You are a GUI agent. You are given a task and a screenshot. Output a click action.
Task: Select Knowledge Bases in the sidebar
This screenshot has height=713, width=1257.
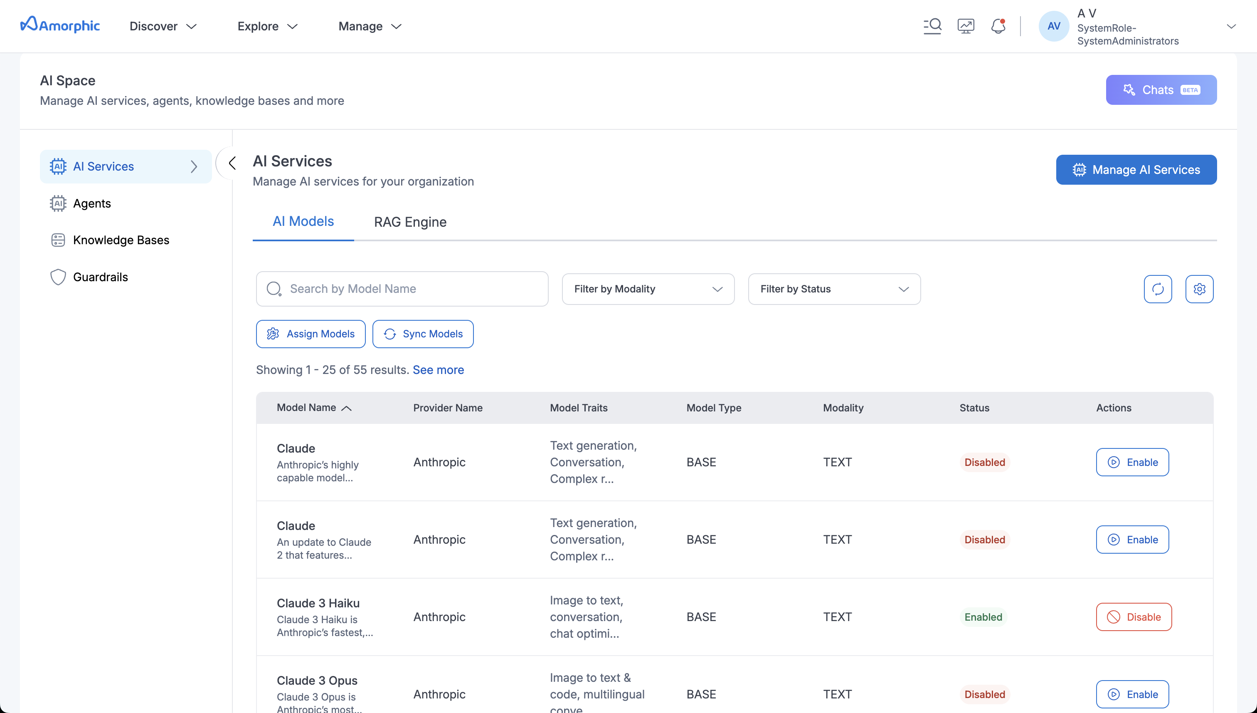click(x=121, y=240)
